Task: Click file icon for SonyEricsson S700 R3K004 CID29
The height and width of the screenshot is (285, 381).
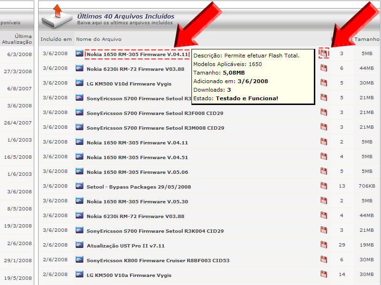Action: (x=80, y=230)
